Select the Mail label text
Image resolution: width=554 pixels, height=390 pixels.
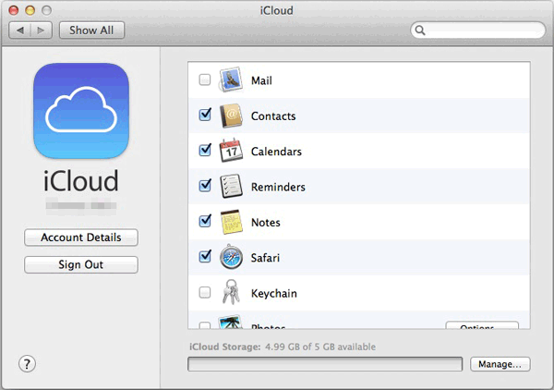coord(261,80)
